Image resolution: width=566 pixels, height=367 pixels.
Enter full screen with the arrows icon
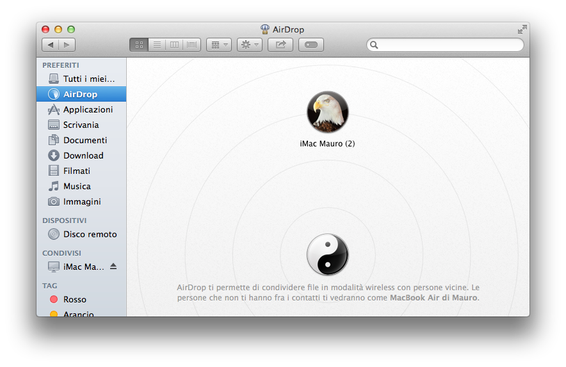click(522, 29)
